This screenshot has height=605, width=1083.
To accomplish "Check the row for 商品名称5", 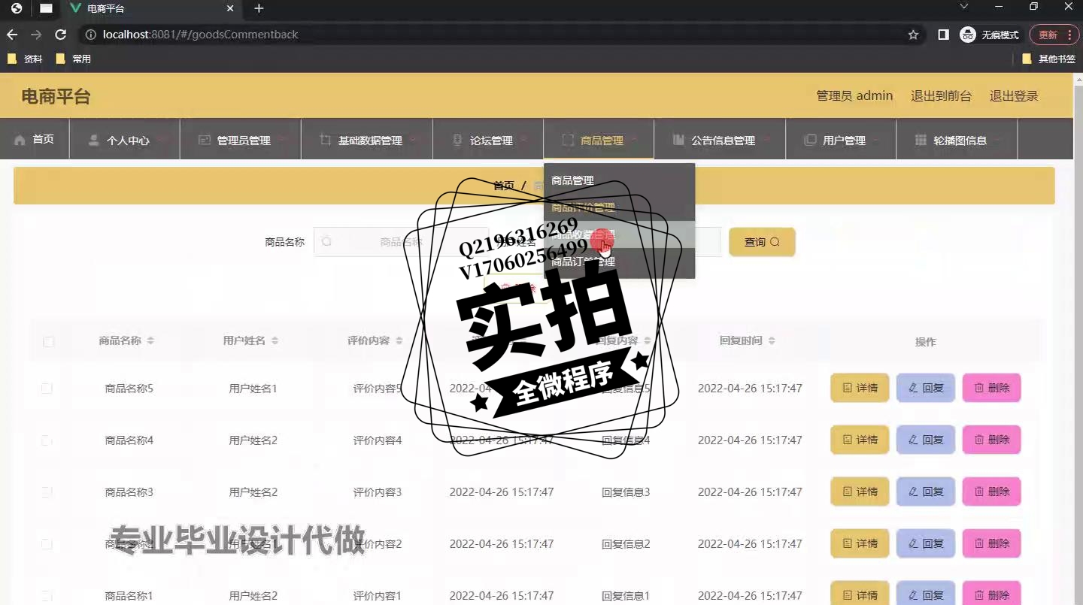I will tap(47, 389).
